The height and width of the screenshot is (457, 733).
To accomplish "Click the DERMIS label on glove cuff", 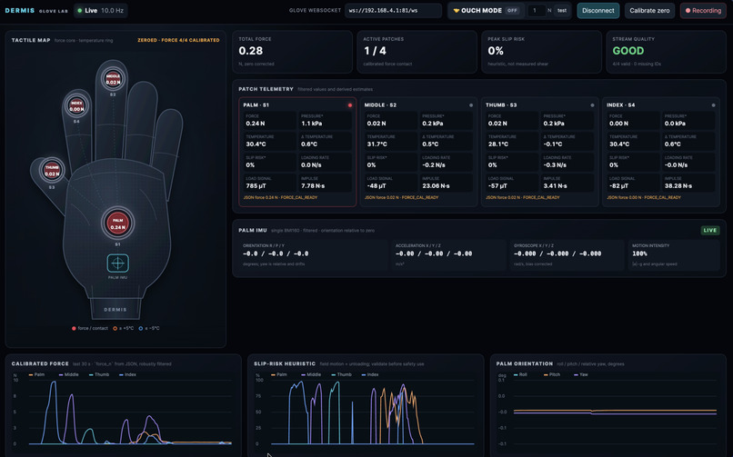I will pyautogui.click(x=115, y=310).
